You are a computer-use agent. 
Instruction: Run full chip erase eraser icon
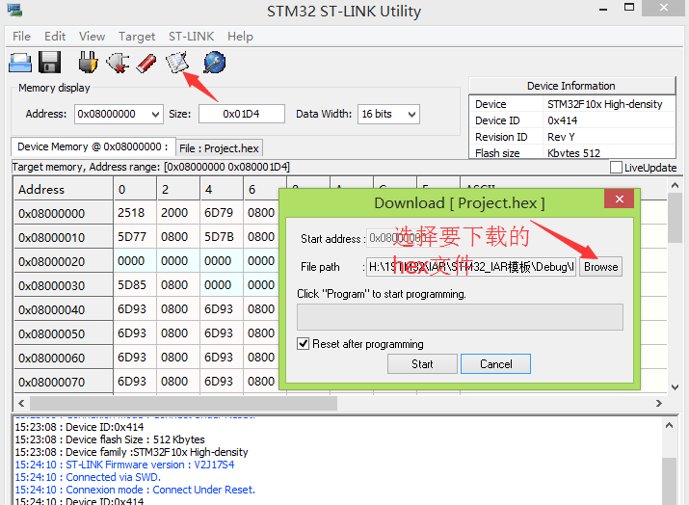(x=146, y=63)
